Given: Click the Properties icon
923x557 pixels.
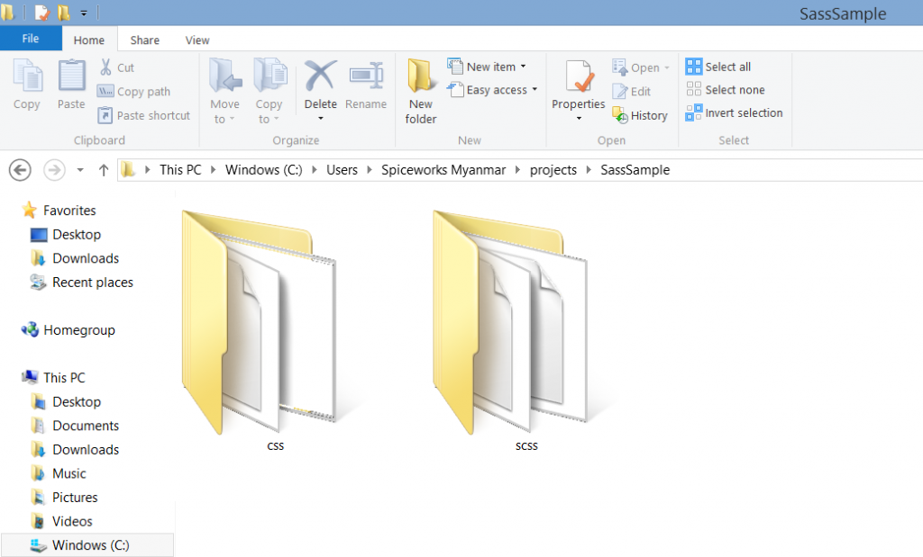Looking at the screenshot, I should (577, 87).
